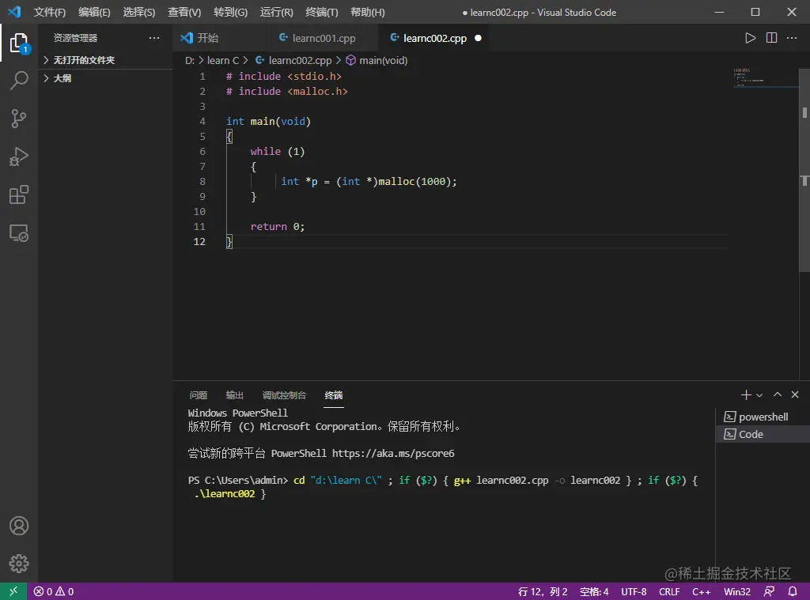Click the Run Code play icon
Screen dimensions: 810x600
[x=750, y=38]
